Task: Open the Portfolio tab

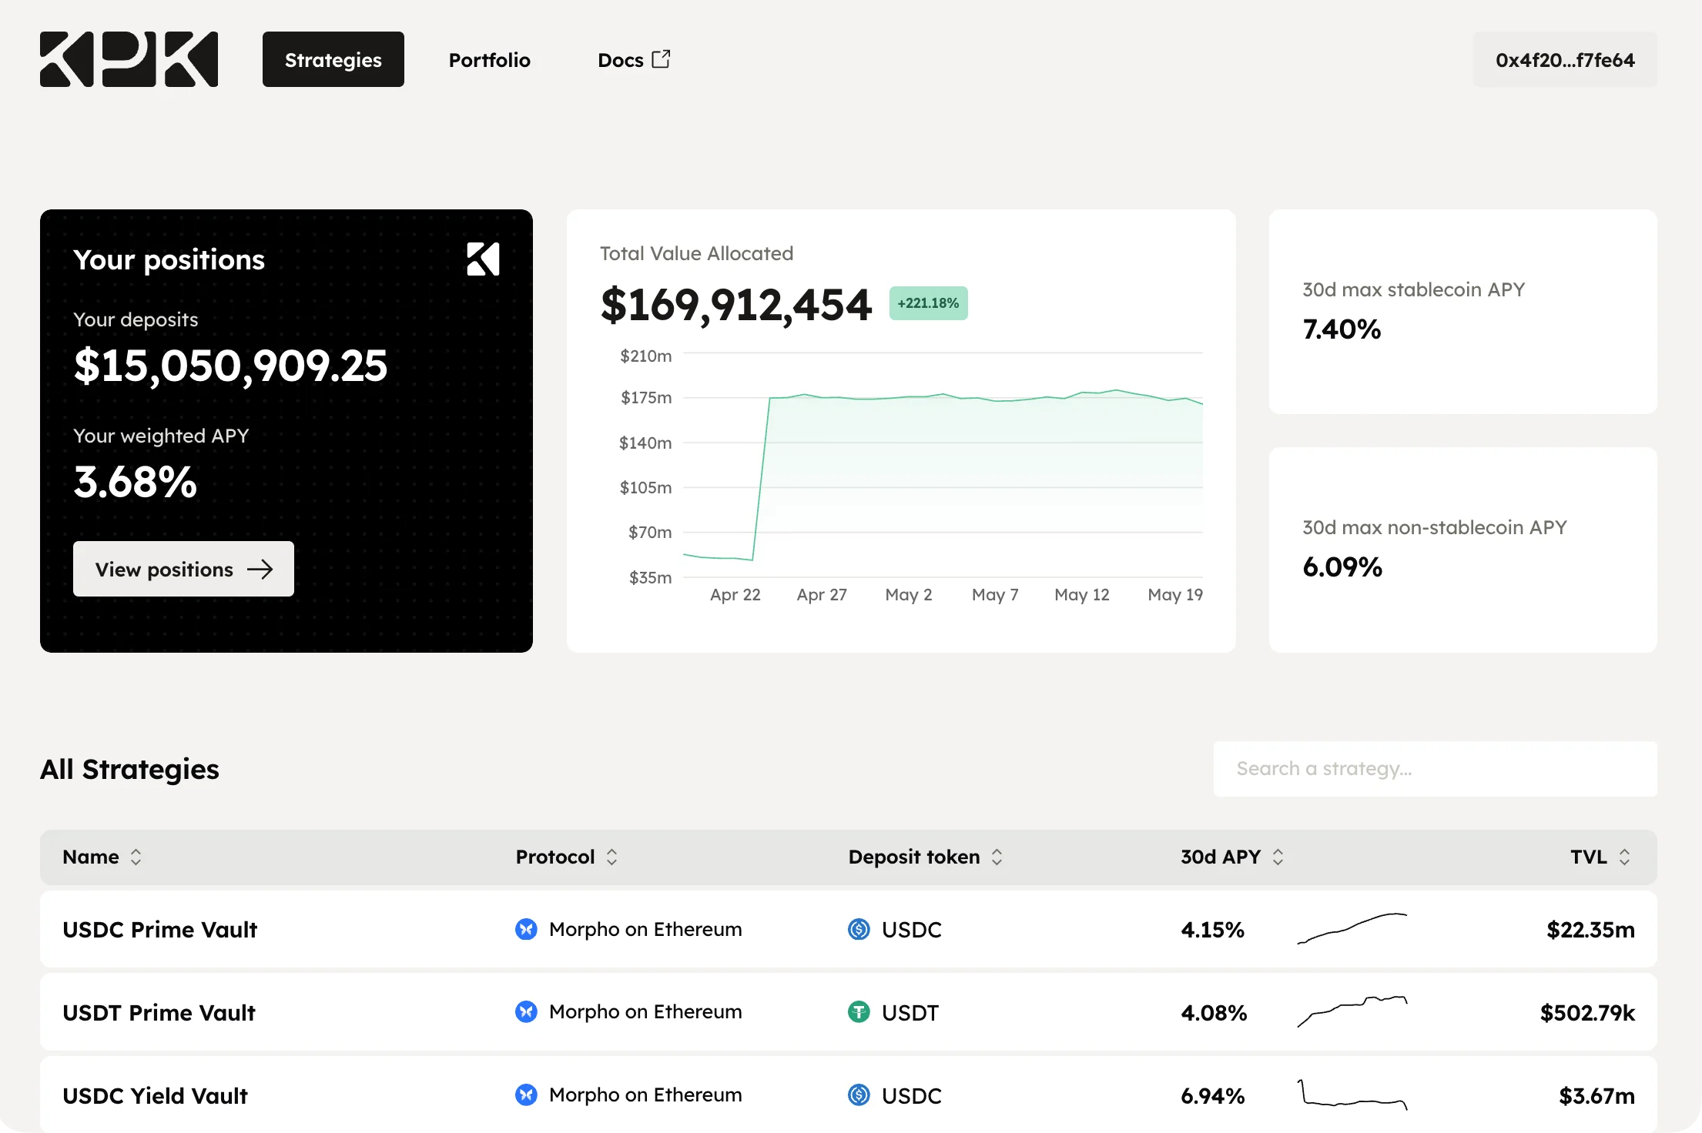Action: pos(489,60)
